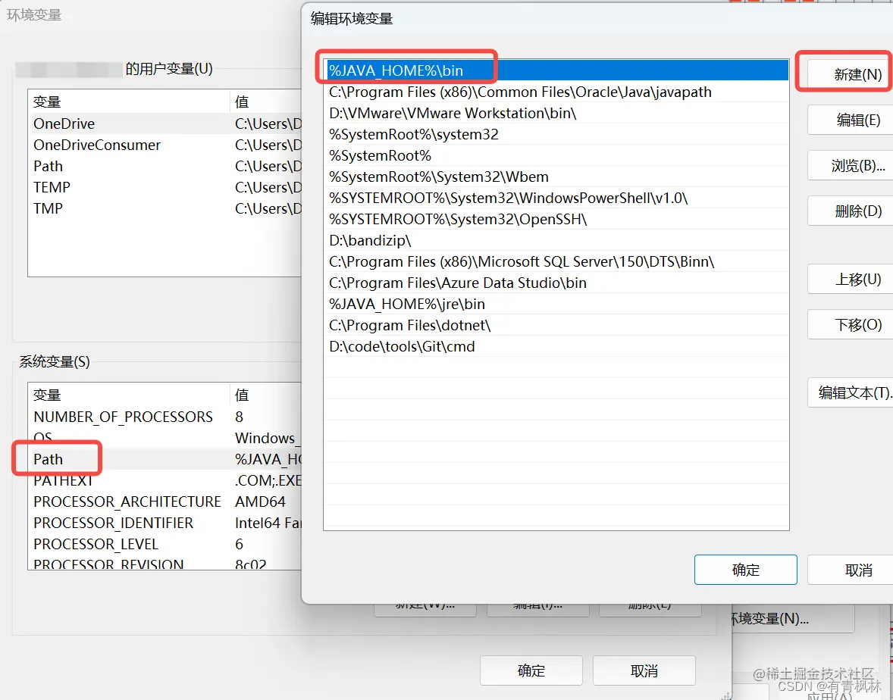Image resolution: width=893 pixels, height=700 pixels.
Task: Select OneDriveConsumer user variable row
Action: 165,145
